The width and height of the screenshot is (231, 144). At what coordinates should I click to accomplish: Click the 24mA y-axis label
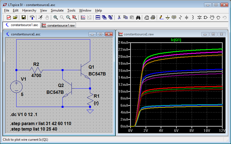tap(123, 43)
